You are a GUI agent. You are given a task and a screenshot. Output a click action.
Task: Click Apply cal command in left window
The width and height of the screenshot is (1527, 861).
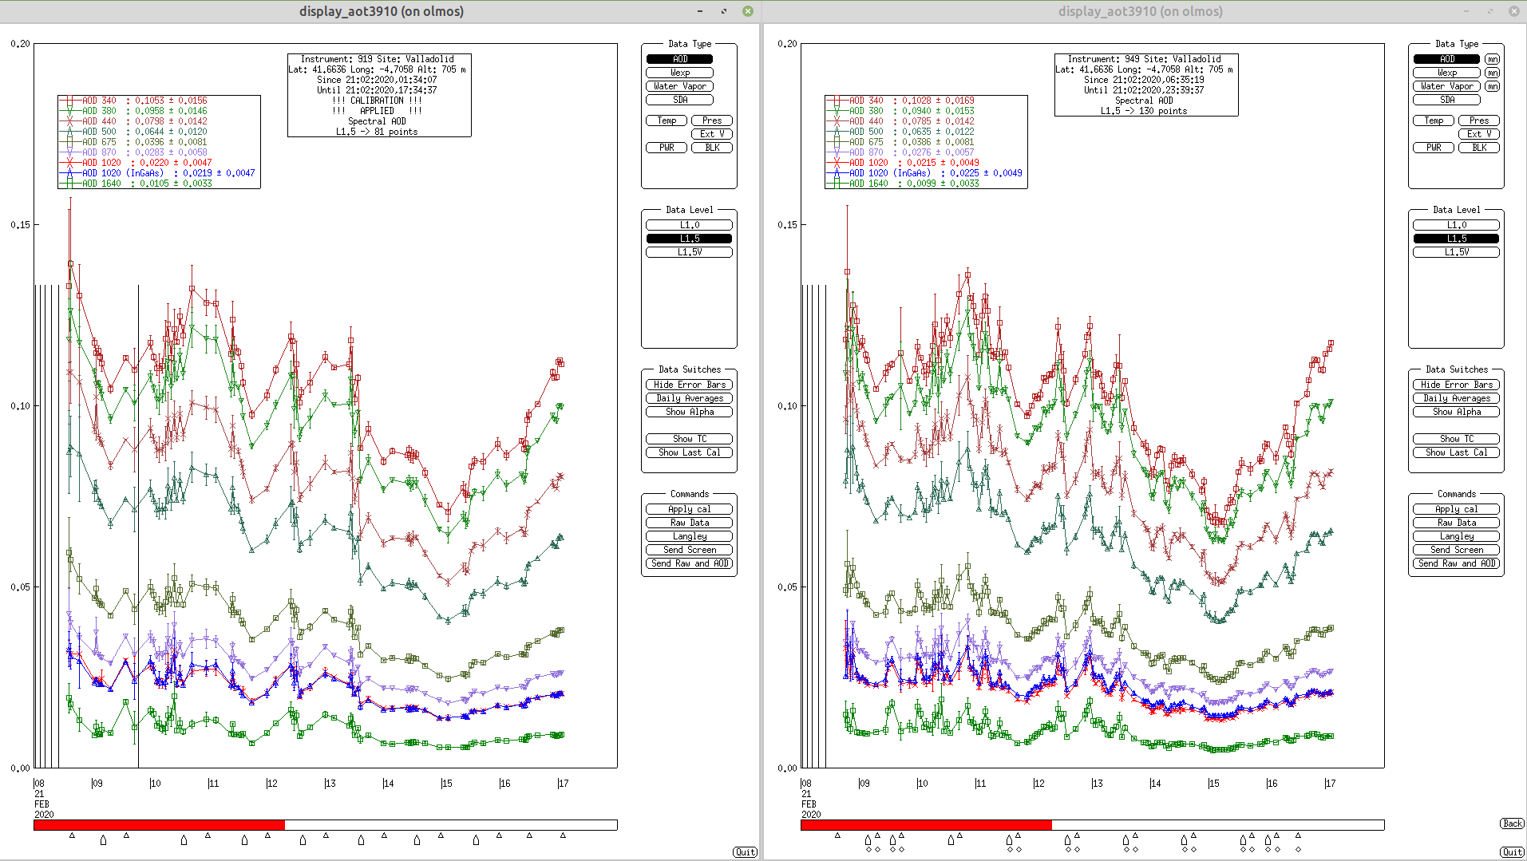point(689,509)
